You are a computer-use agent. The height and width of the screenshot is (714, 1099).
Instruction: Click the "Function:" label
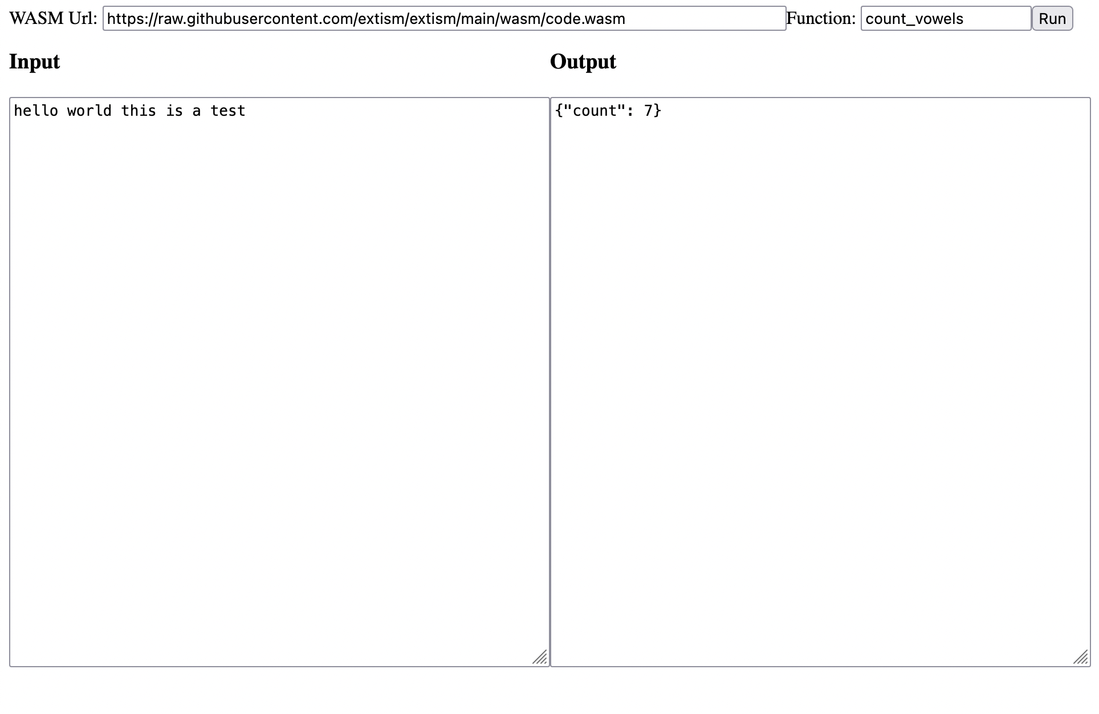[x=821, y=19]
